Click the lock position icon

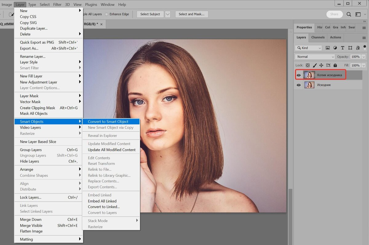point(321,65)
